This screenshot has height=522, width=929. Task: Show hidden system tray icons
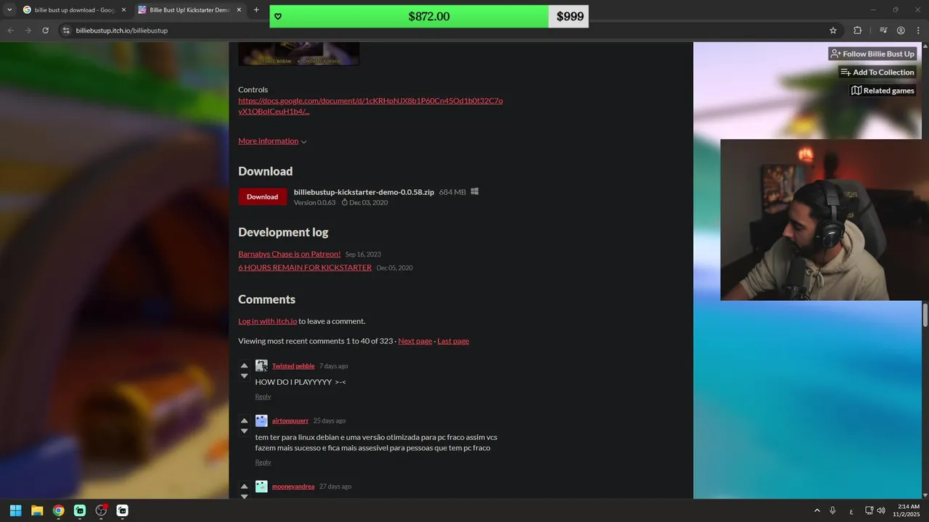pyautogui.click(x=817, y=510)
